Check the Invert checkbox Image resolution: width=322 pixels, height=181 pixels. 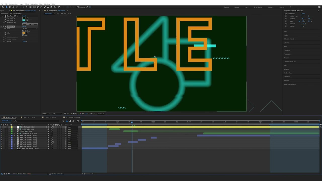[23, 35]
